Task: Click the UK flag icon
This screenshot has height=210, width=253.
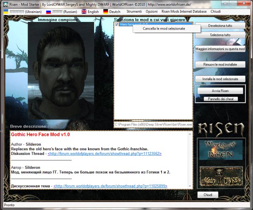Action: 84,12
